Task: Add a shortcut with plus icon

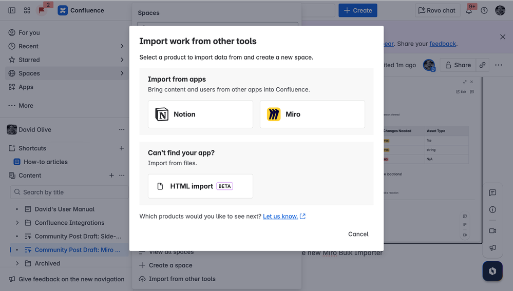Action: click(x=122, y=148)
